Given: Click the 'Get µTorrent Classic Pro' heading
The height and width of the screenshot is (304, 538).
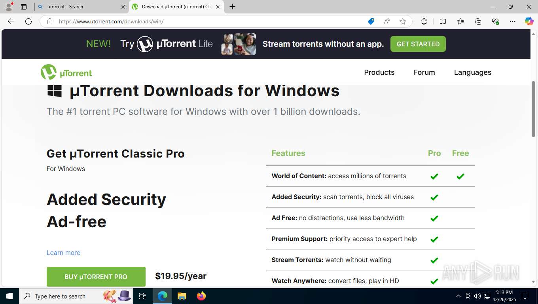Looking at the screenshot, I should [x=116, y=154].
